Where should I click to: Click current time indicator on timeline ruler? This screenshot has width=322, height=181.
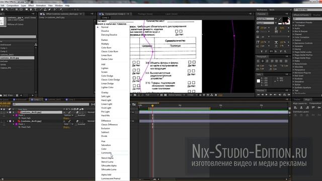(x=152, y=106)
